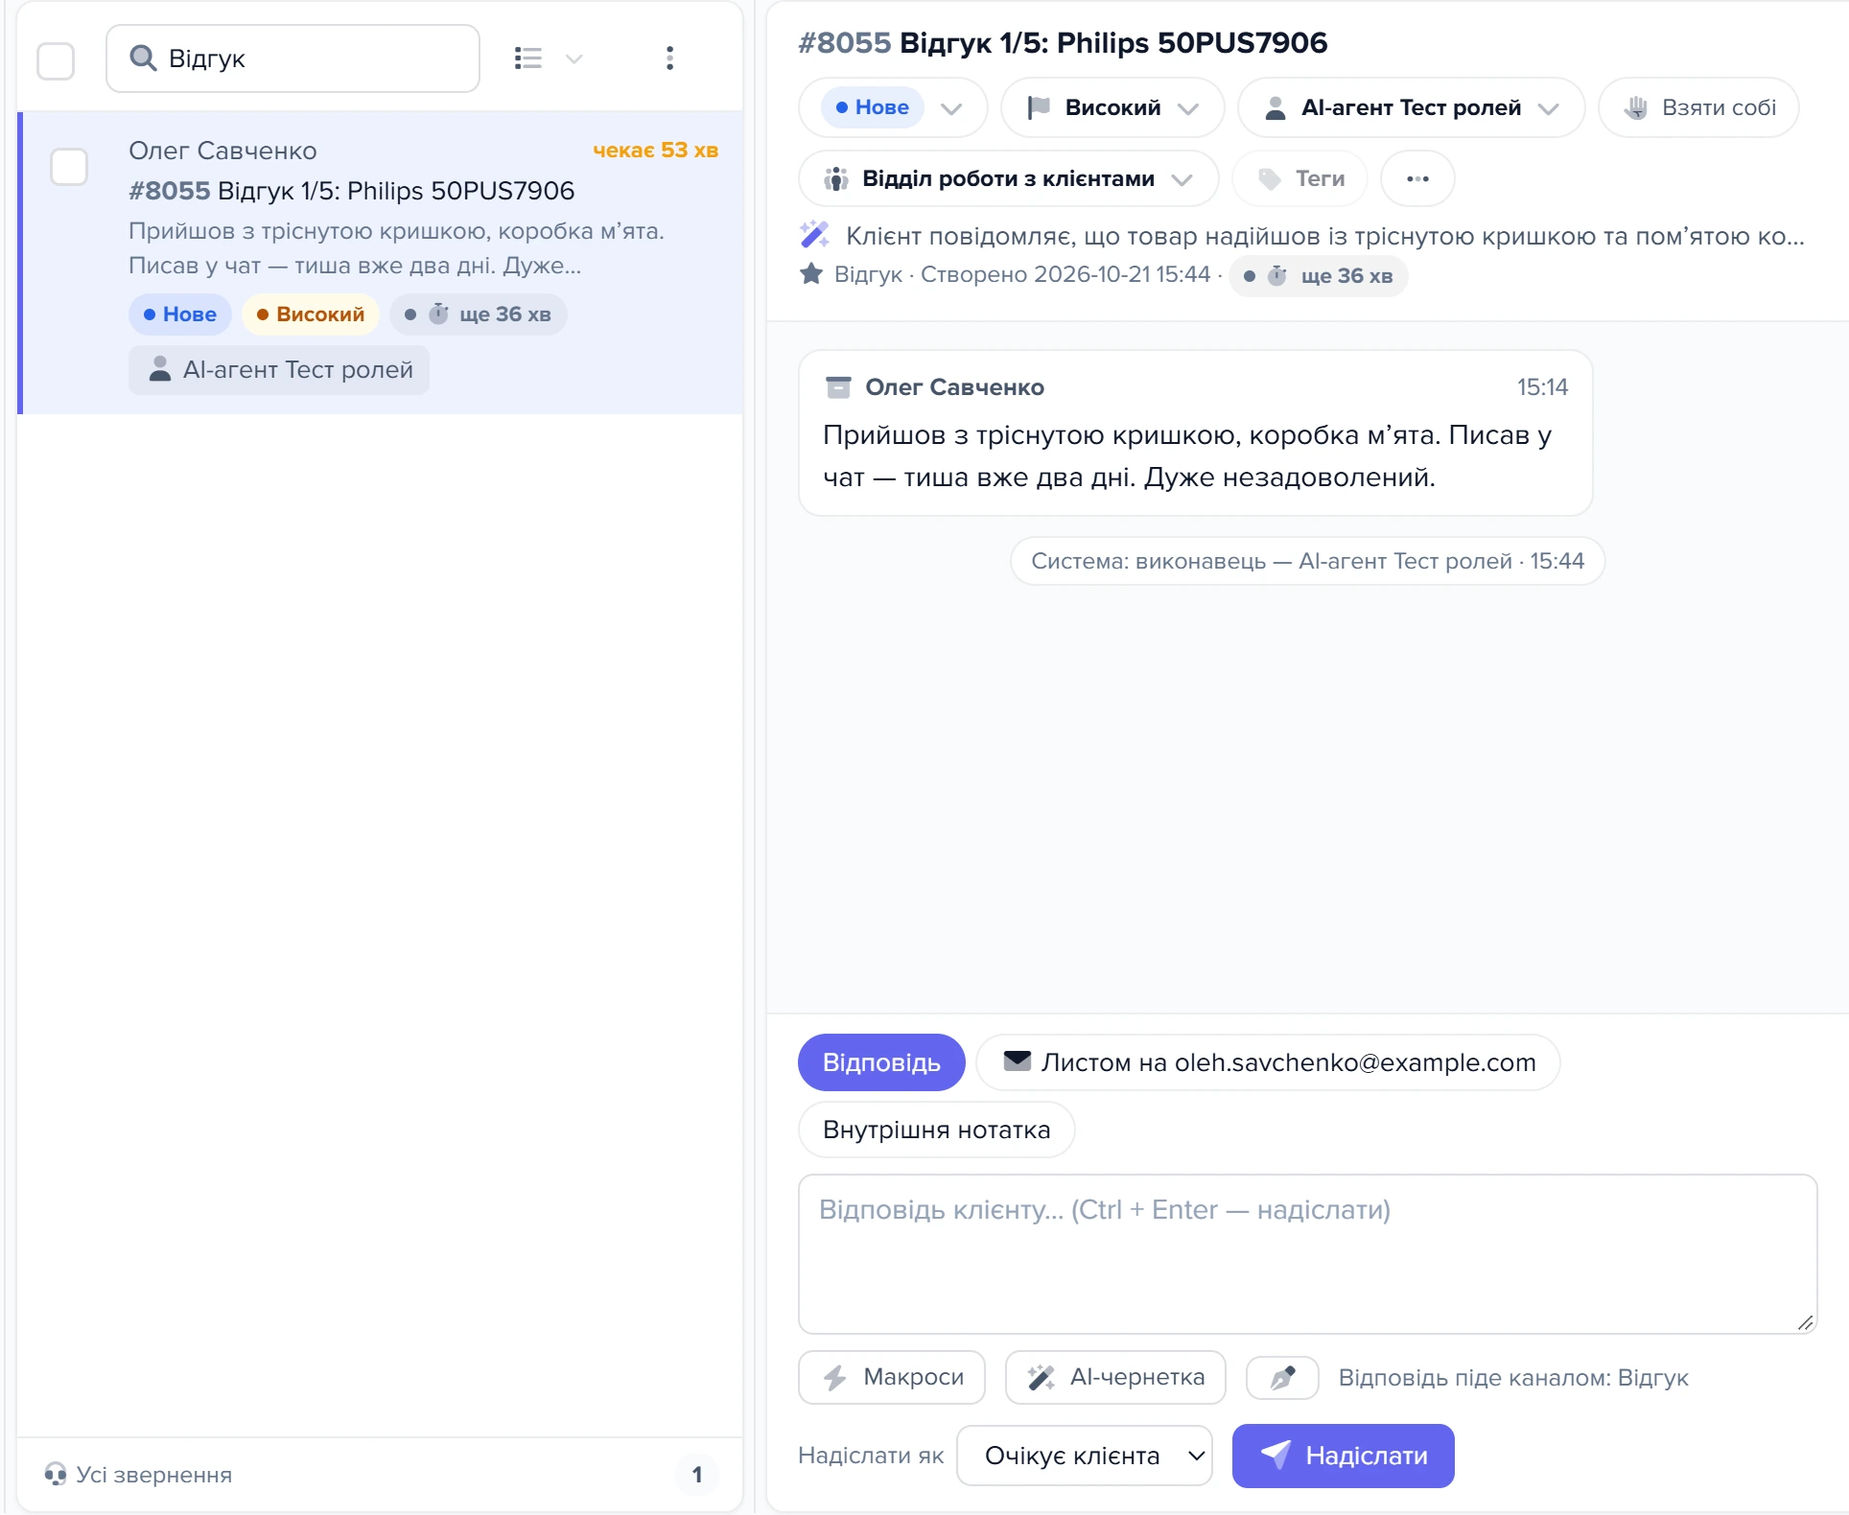Open Відділ роботи з клієнтами dropdown chevron
This screenshot has width=1849, height=1515.
coord(1182,179)
